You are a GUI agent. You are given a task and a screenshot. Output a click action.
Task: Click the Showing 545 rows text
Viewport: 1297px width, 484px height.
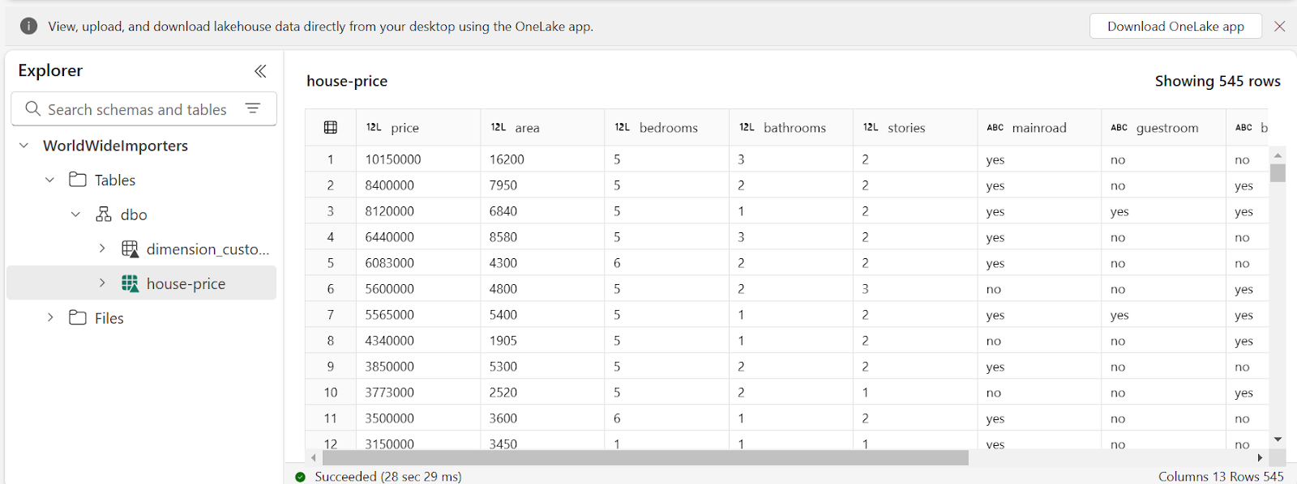pos(1218,81)
